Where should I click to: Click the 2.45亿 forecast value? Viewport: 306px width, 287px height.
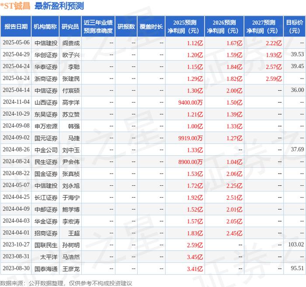234,233
